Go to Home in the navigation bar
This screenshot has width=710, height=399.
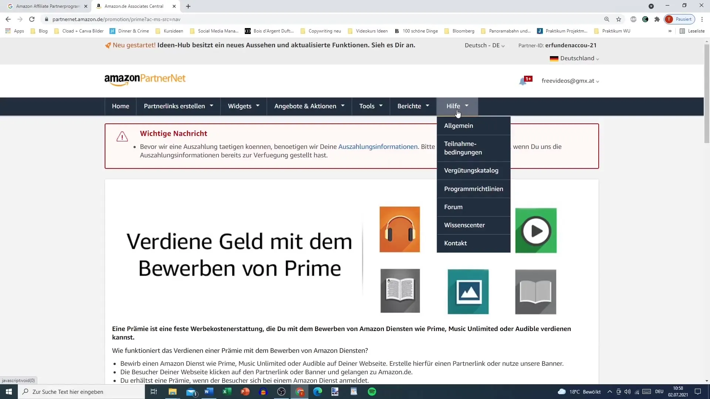(121, 106)
